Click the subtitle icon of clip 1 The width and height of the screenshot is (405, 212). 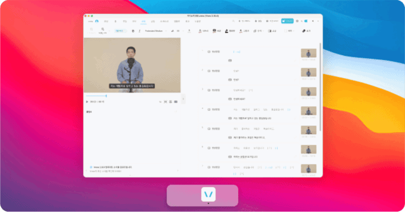[230, 61]
